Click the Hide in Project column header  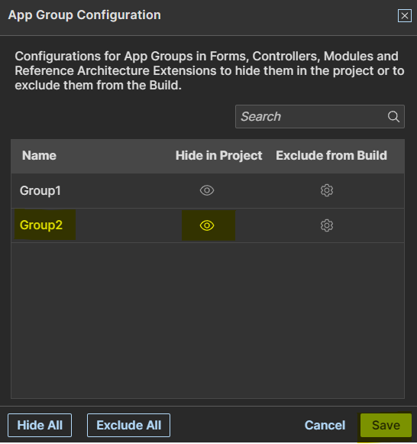[218, 155]
